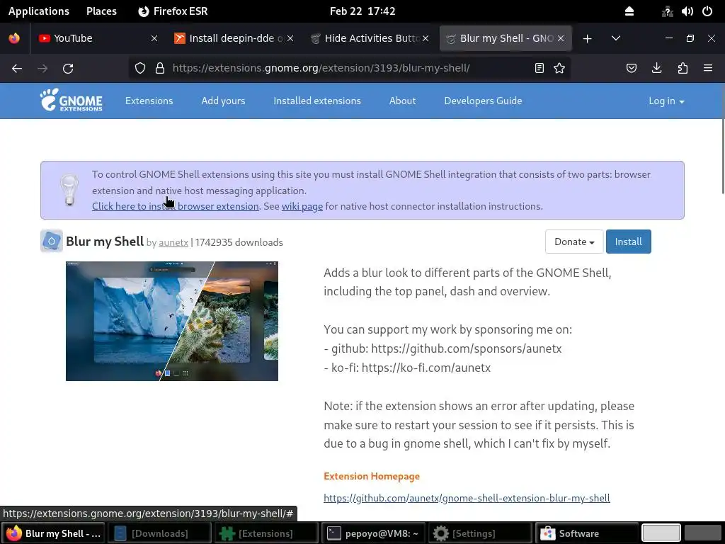This screenshot has height=544, width=725.
Task: Click here to install browser extension link
Action: (176, 206)
